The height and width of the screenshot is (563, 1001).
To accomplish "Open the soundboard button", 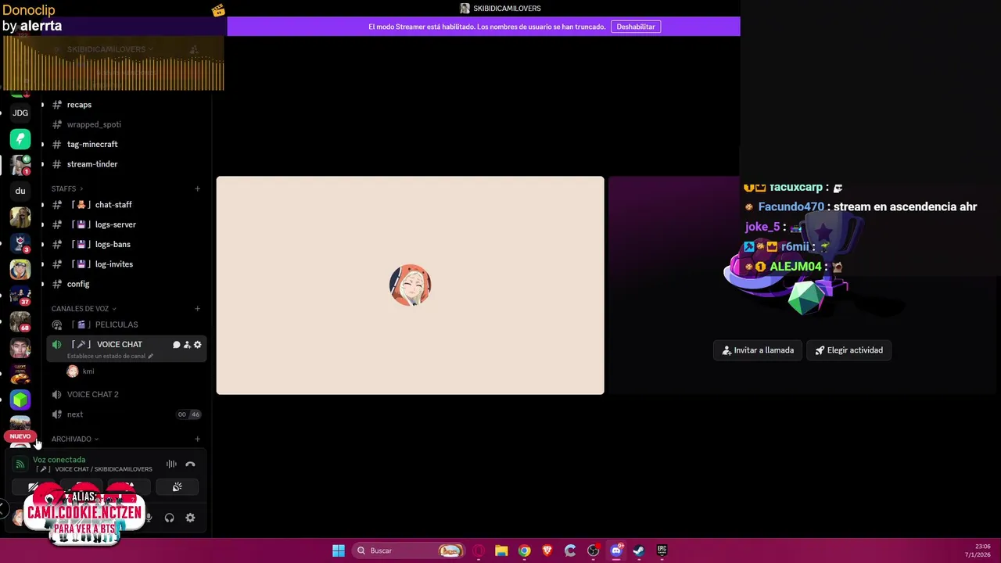I will click(x=178, y=487).
